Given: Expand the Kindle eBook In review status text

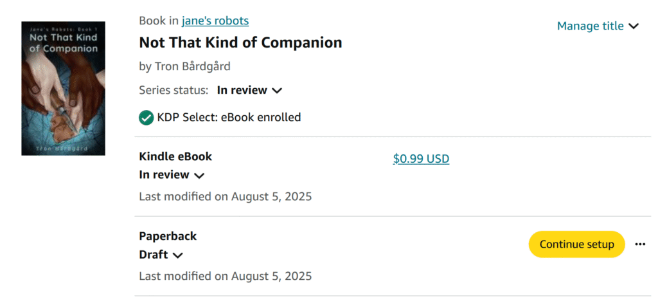Looking at the screenshot, I should click(x=164, y=175).
